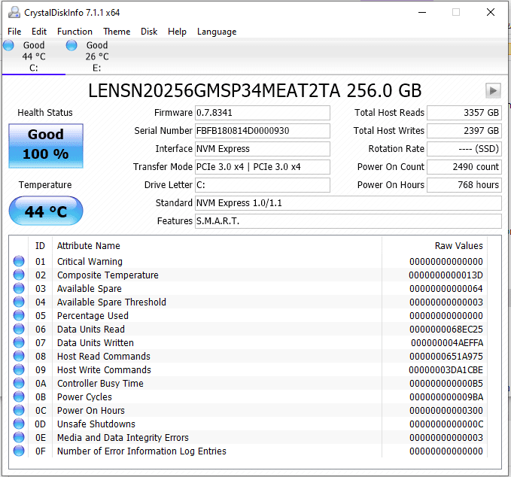Click the Composite Temperature status orb

[18, 275]
